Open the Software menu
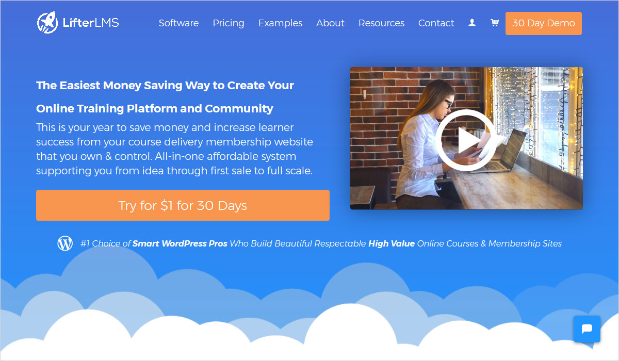 (178, 23)
